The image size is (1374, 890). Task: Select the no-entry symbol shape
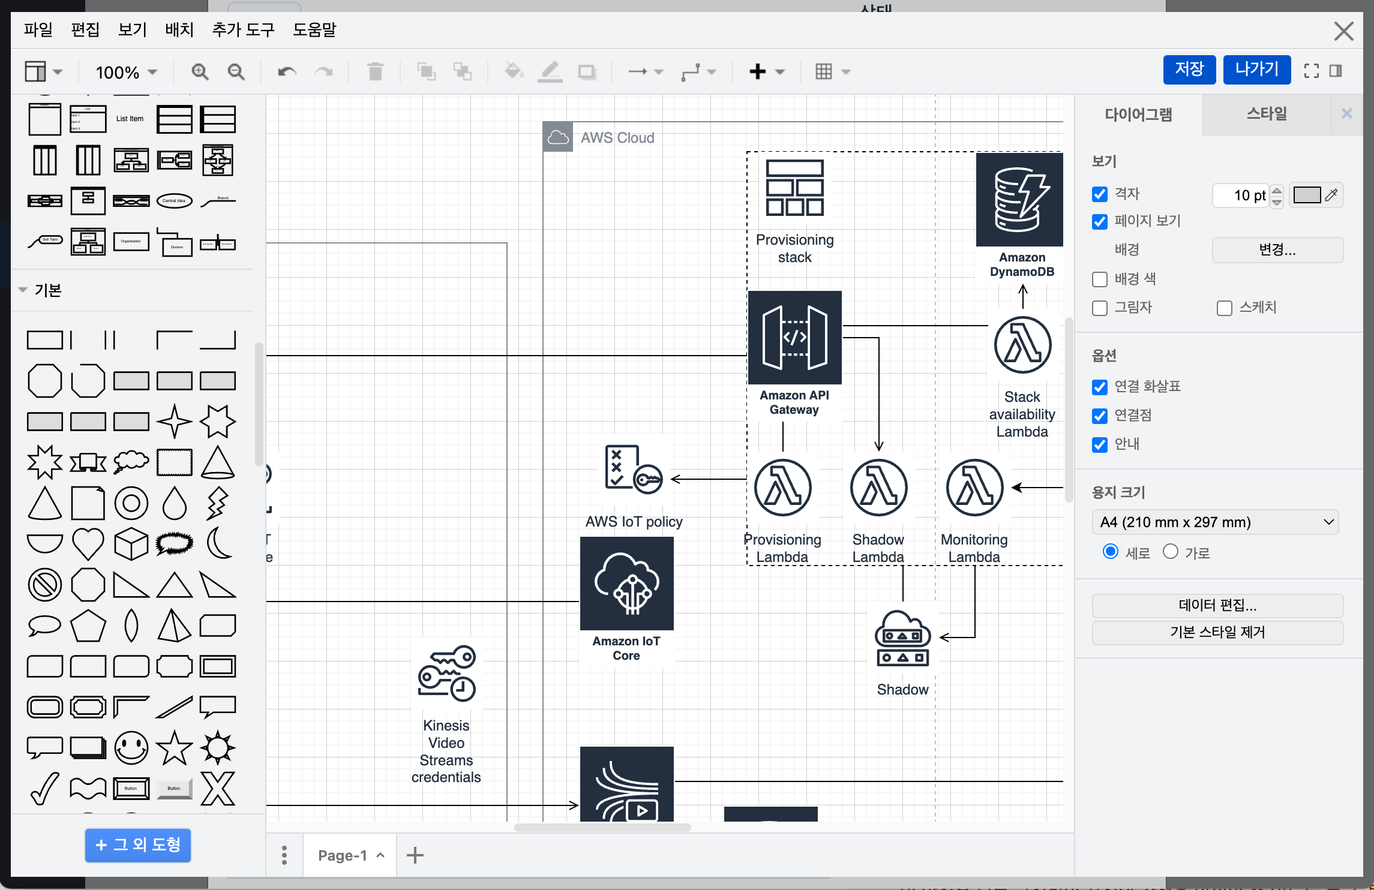45,585
